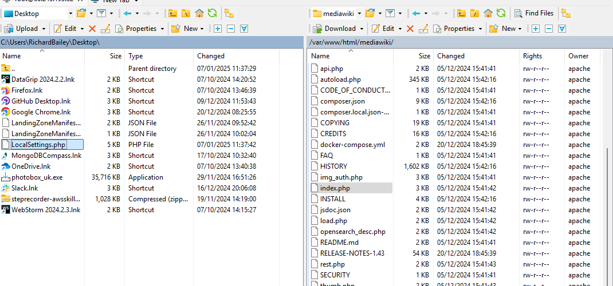
Task: Click the local panel filter icon
Action: 101,13
